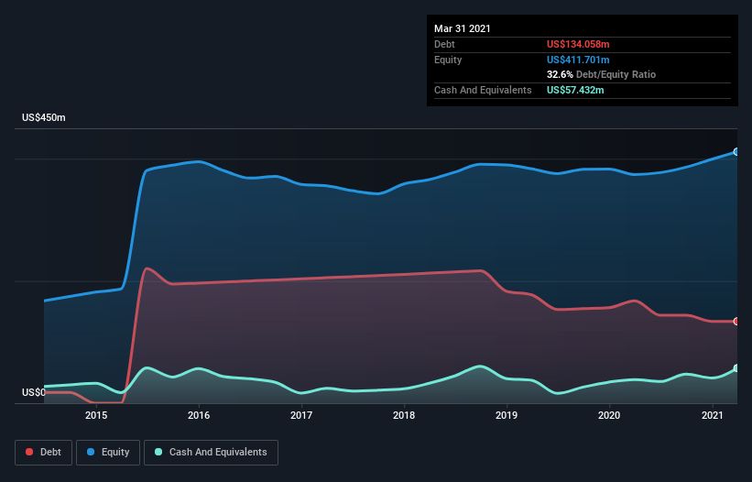Screen dimensions: 752x482
Task: Click the US$134.058m debt value
Action: click(581, 44)
